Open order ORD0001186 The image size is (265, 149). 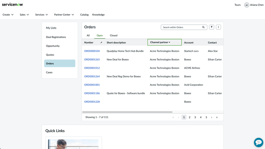pyautogui.click(x=92, y=93)
